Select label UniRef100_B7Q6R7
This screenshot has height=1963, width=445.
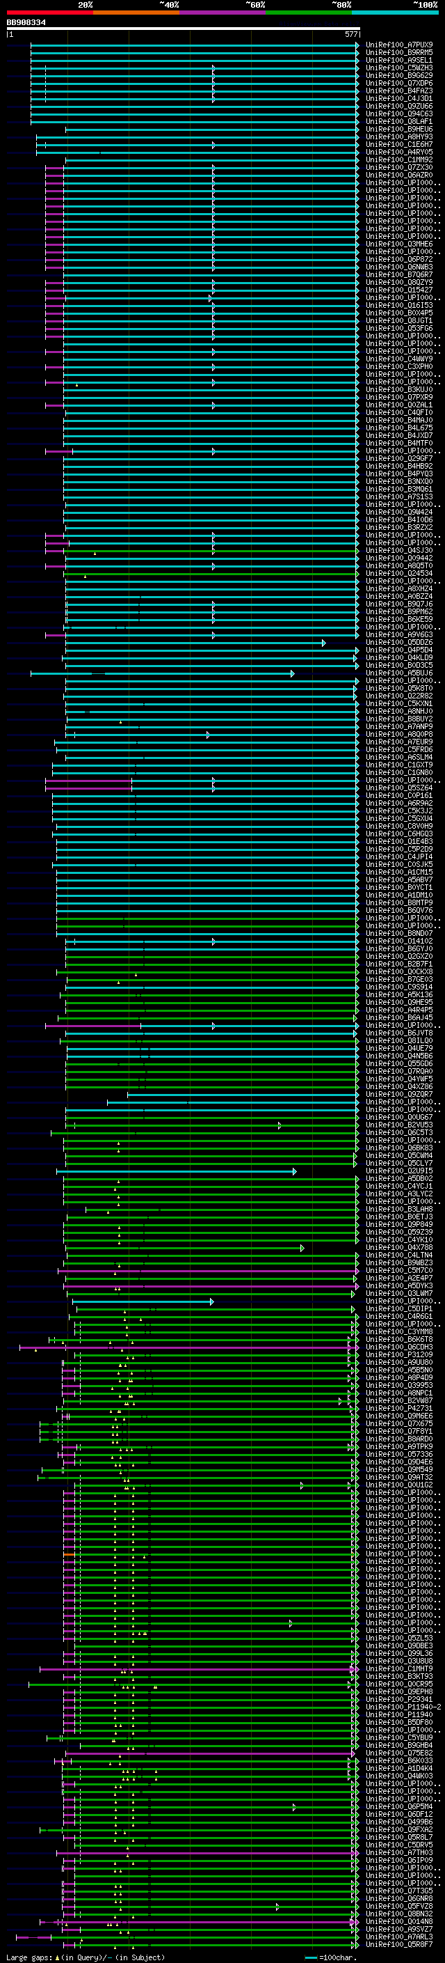click(399, 274)
